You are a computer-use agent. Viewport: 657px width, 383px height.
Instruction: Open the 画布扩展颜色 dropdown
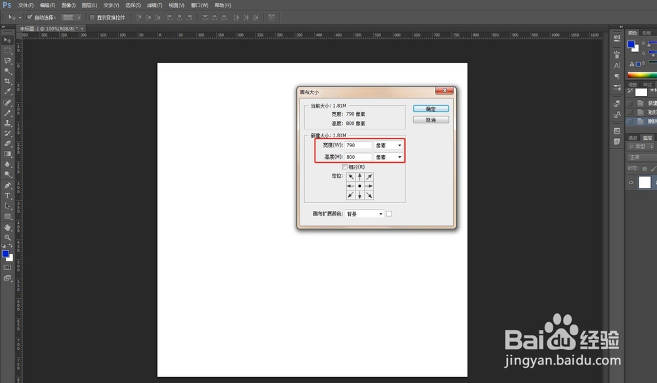pos(365,214)
